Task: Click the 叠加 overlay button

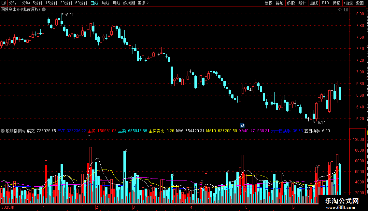Action: pyautogui.click(x=279, y=3)
